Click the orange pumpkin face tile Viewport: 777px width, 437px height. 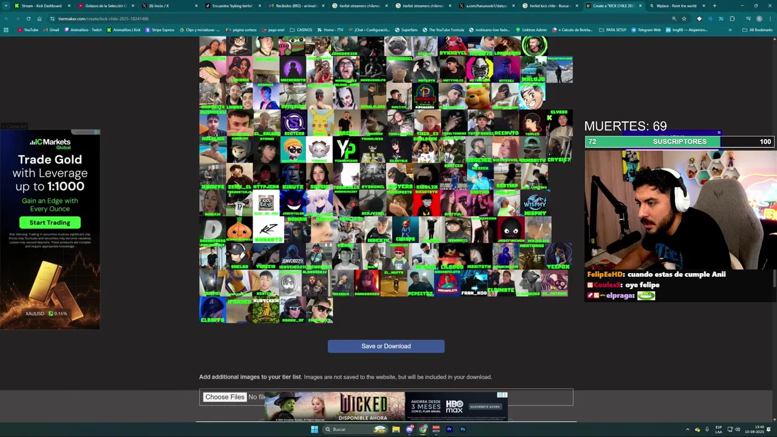239,230
